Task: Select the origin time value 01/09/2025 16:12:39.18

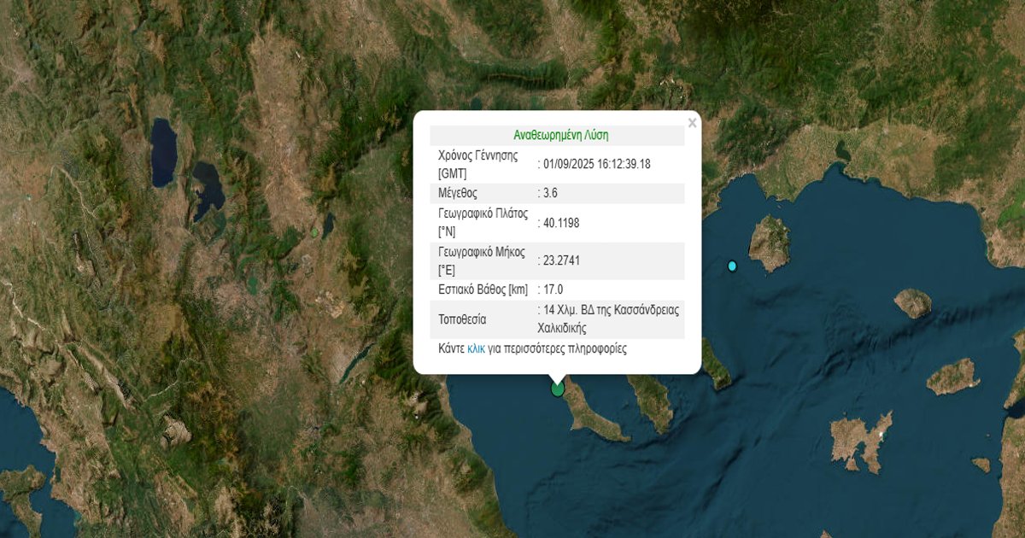Action: (597, 164)
